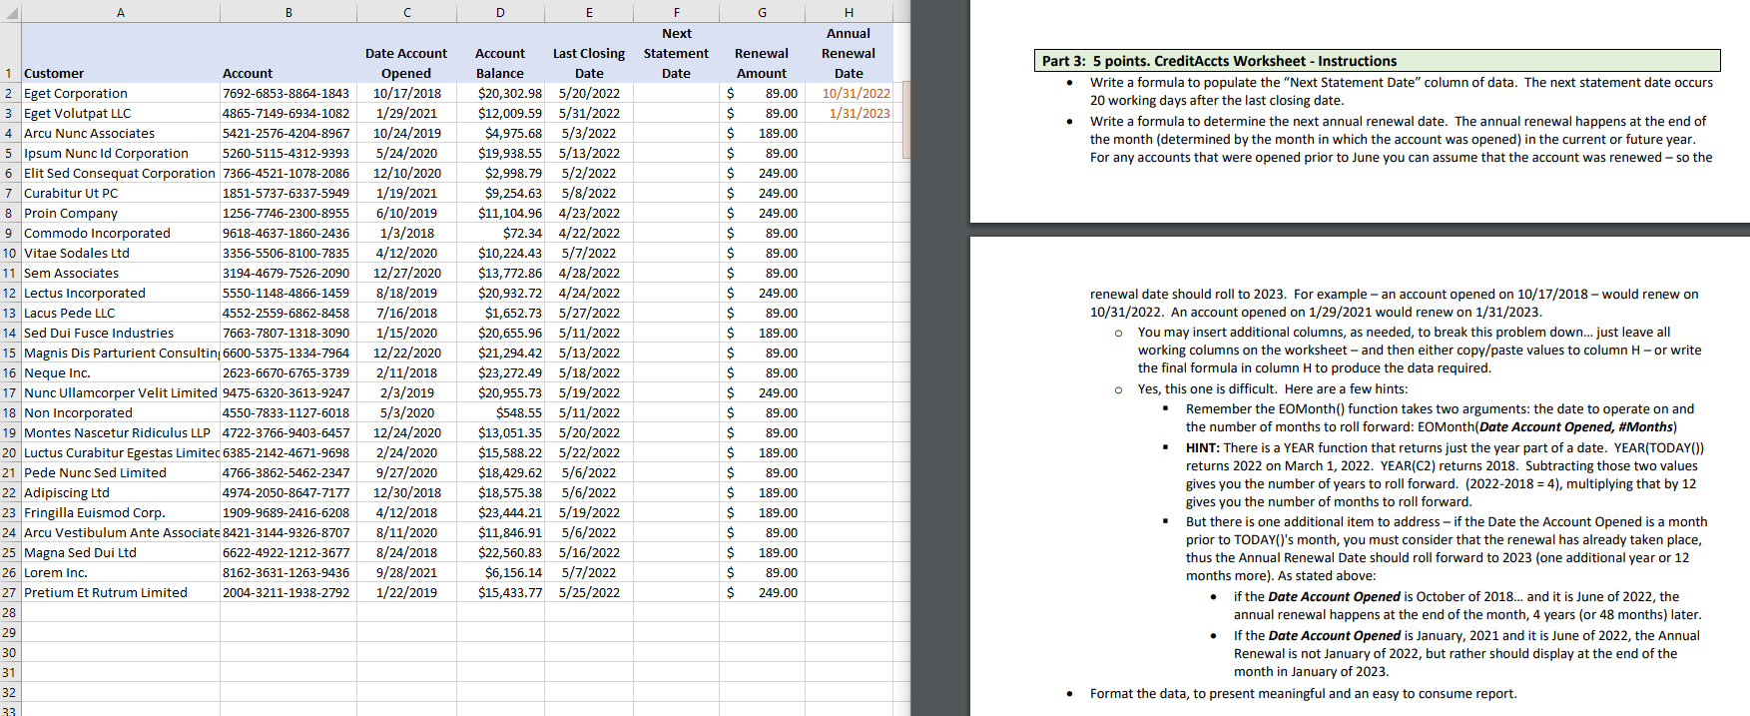Click date opened 10/17/2018 cell
1750x716 pixels.
tap(406, 93)
